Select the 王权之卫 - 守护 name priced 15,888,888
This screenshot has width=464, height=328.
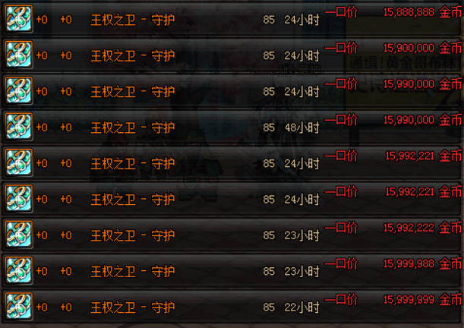(133, 20)
